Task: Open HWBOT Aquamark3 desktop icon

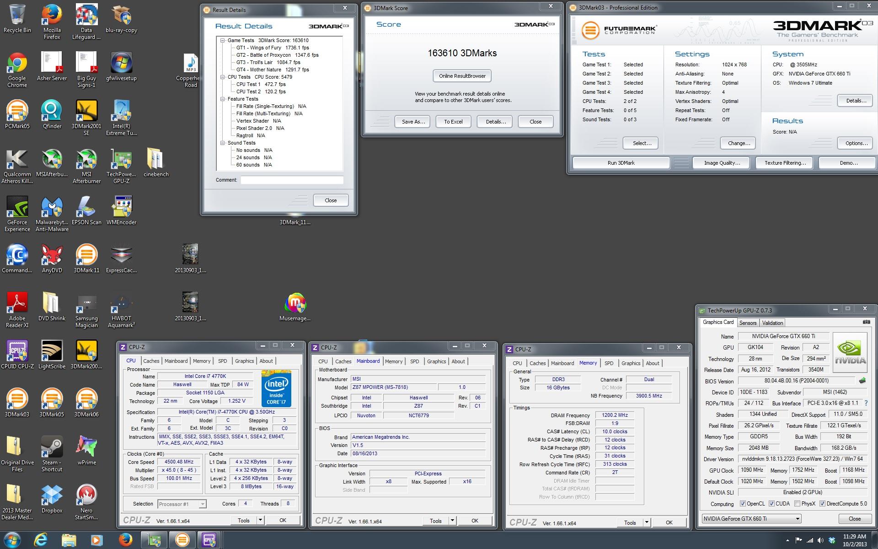Action: pyautogui.click(x=121, y=310)
